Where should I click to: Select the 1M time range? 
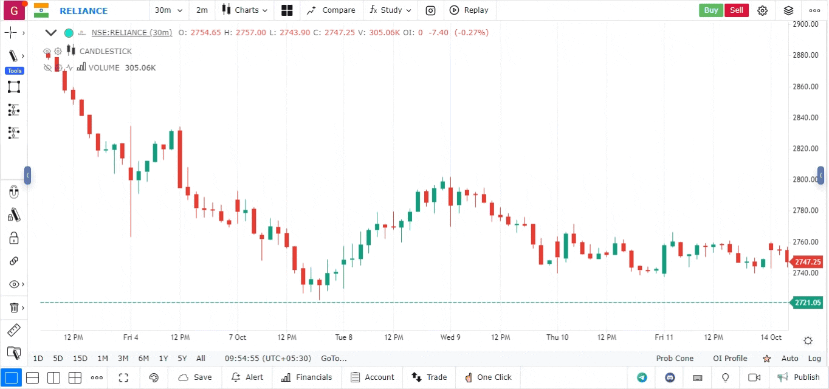(x=103, y=359)
